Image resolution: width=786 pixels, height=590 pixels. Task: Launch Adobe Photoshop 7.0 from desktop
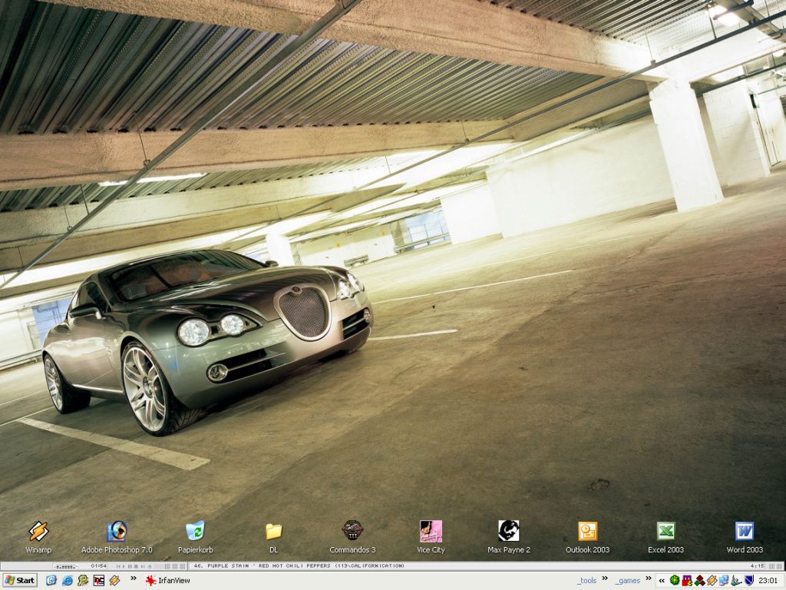117,532
